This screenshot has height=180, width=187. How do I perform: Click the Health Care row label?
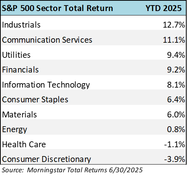point(24,144)
